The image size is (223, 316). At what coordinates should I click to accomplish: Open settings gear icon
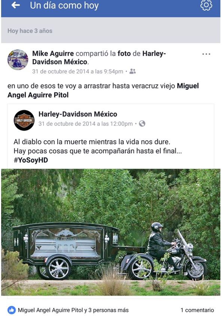pyautogui.click(x=206, y=5)
